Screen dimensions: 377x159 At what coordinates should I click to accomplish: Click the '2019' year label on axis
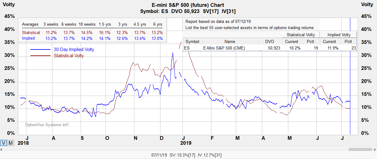click(186, 143)
